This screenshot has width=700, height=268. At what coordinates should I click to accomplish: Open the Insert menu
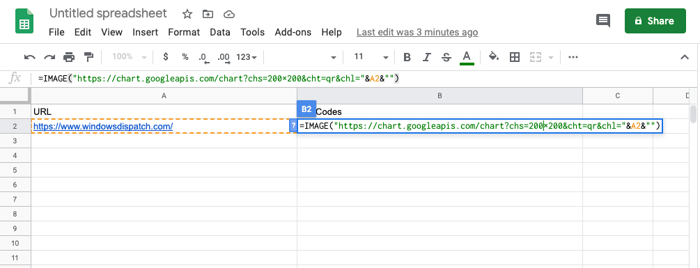pos(145,32)
